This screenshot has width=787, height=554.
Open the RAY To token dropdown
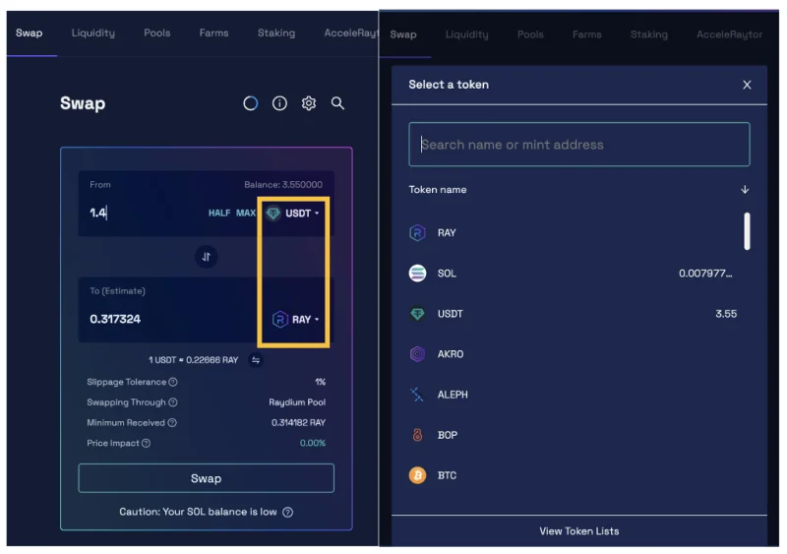[x=296, y=320]
